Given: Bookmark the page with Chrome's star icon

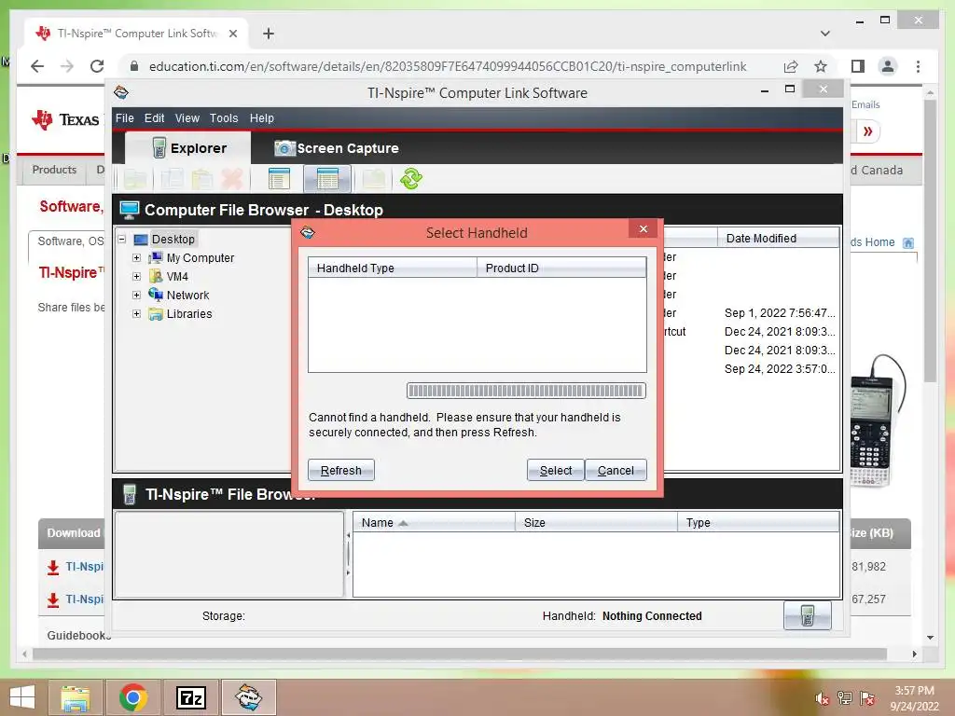Looking at the screenshot, I should coord(821,66).
